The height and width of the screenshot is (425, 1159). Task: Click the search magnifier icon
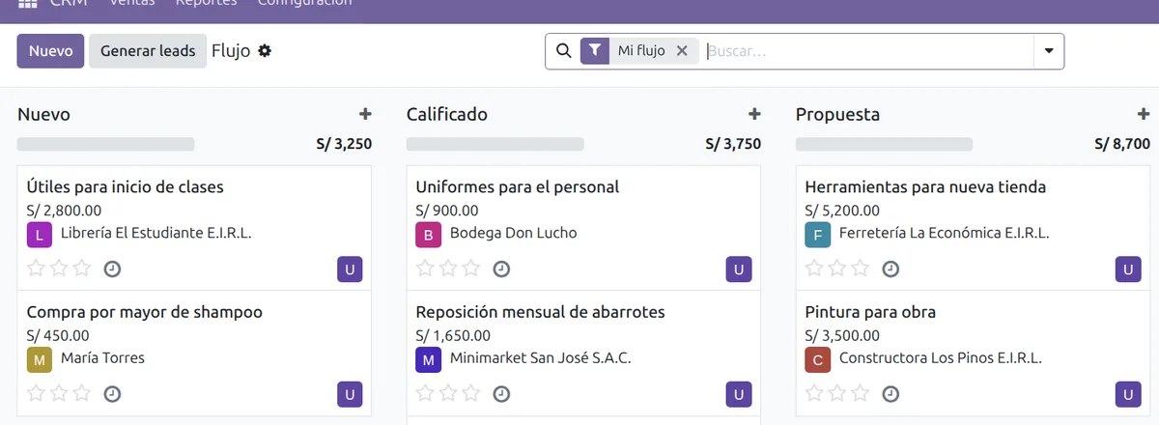pos(564,51)
